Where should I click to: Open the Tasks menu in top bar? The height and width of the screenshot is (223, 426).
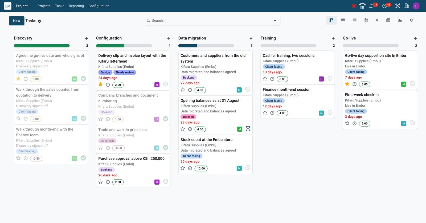[x=60, y=6]
